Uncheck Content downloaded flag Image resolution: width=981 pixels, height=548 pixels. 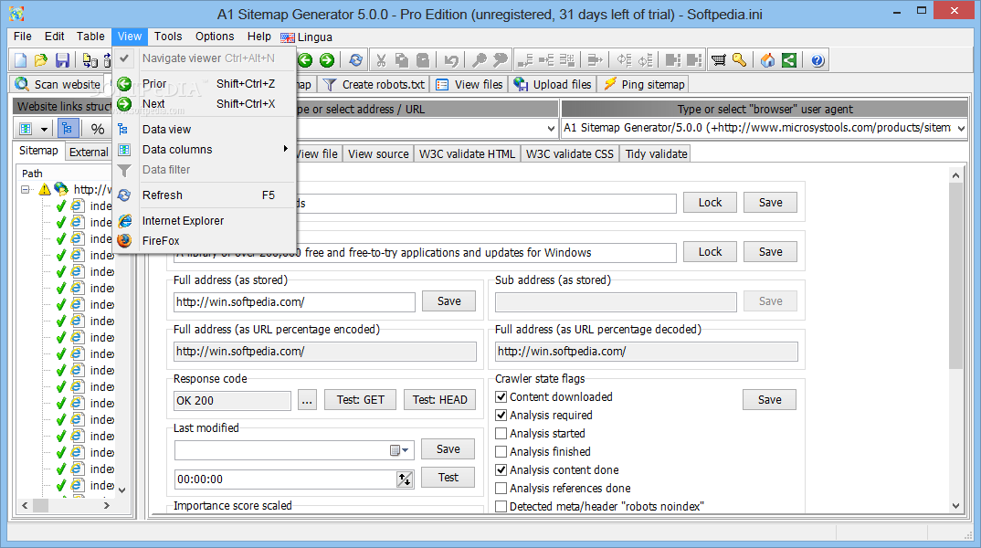pos(501,396)
